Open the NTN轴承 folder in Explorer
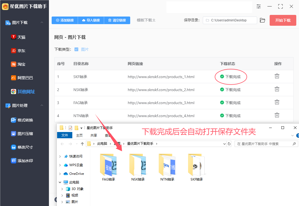 tap(167, 167)
